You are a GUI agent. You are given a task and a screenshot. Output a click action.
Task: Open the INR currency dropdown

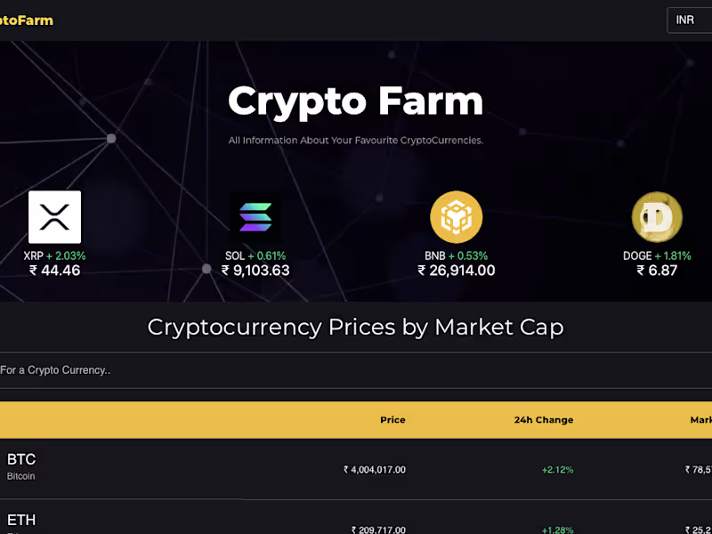(x=689, y=20)
